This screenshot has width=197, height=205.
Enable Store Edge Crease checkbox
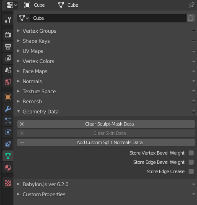191,171
